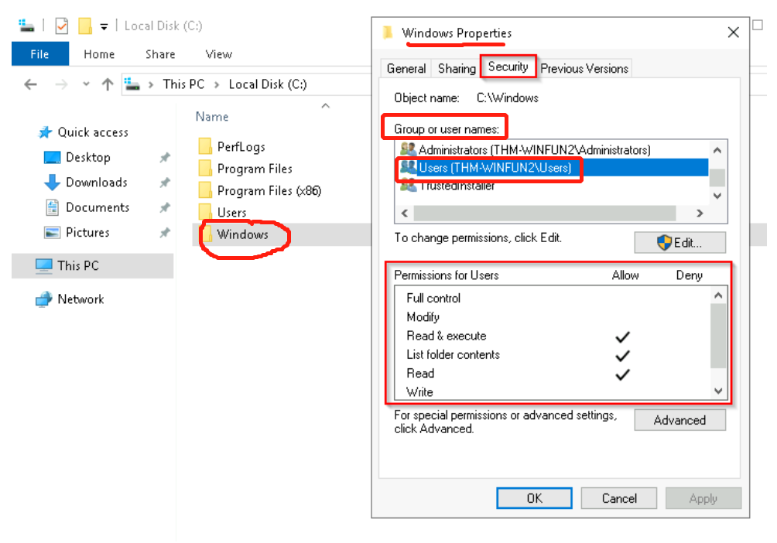Select the Downloads arrow icon in sidebar
Image resolution: width=777 pixels, height=543 pixels.
coord(52,183)
